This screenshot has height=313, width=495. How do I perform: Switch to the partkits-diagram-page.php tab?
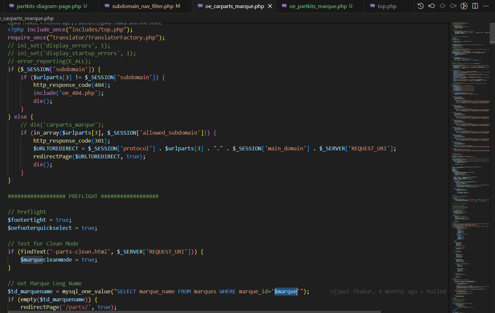coord(49,6)
